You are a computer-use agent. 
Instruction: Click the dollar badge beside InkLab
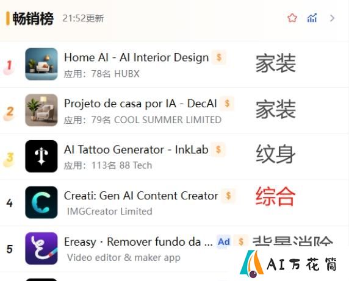[x=218, y=149]
